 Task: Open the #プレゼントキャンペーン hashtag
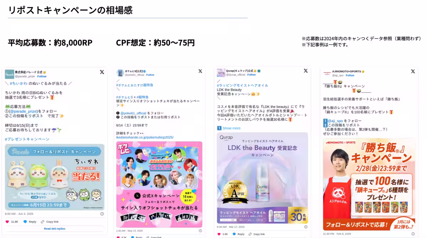(x=27, y=139)
